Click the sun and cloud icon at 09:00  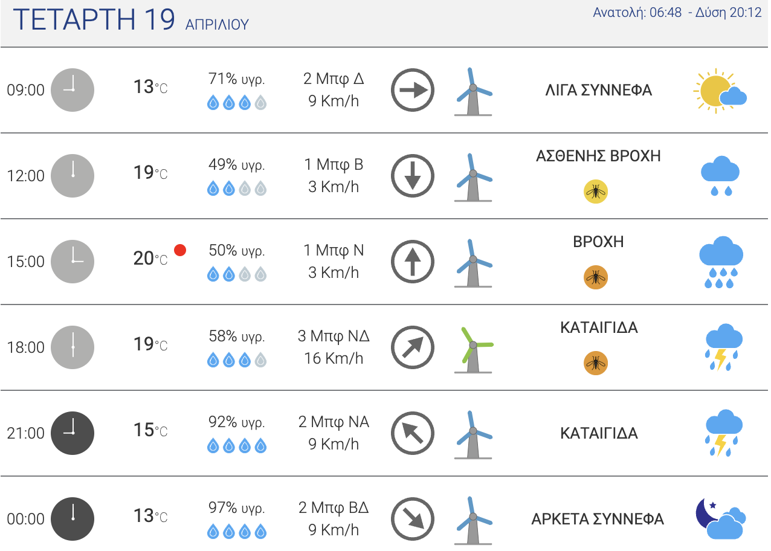[720, 91]
